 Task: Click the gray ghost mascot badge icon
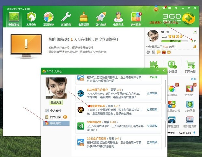[148, 52]
